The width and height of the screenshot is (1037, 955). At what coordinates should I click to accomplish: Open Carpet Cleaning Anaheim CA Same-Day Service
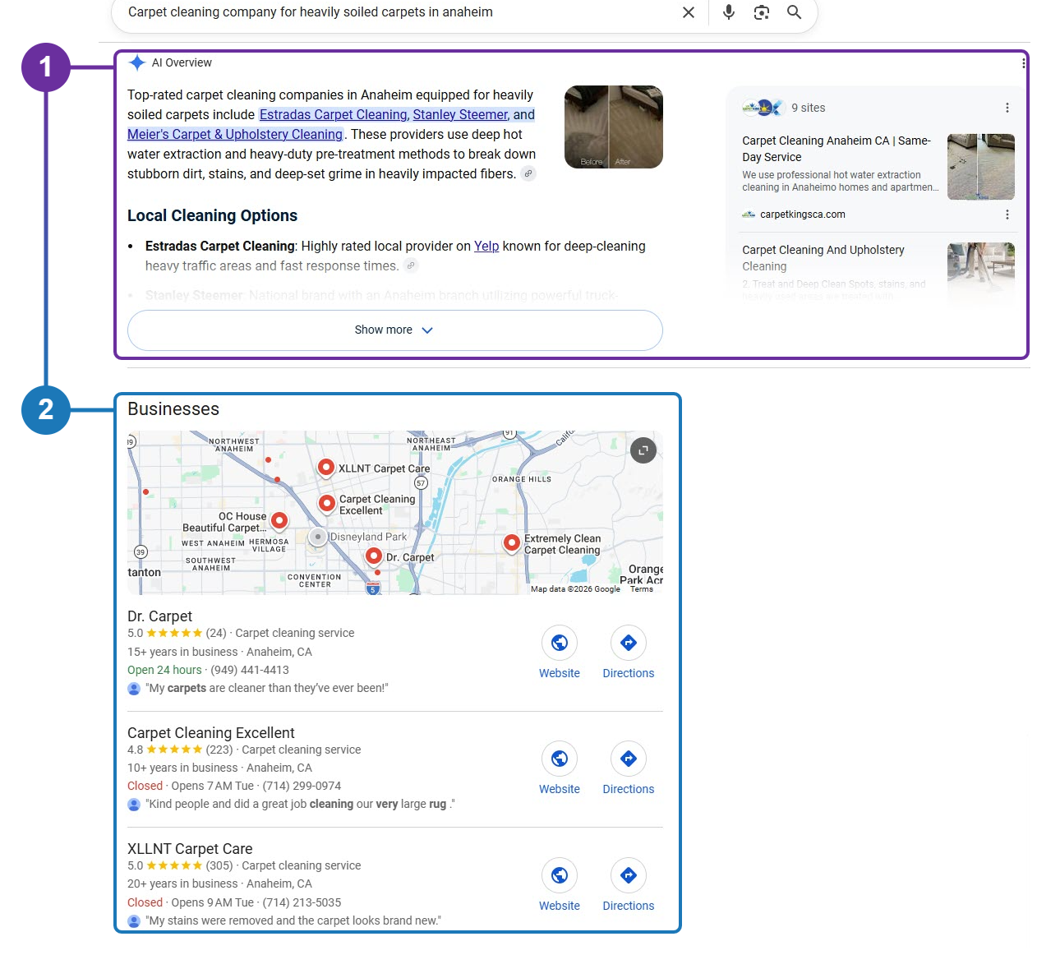837,149
